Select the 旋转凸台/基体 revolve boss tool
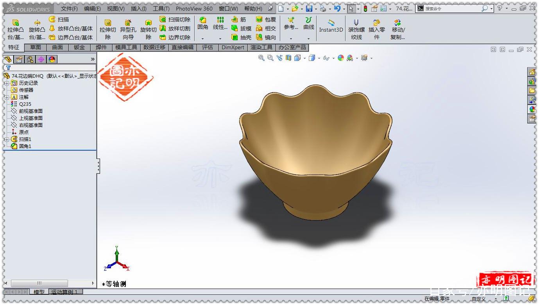This screenshot has width=539, height=305. tap(37, 30)
